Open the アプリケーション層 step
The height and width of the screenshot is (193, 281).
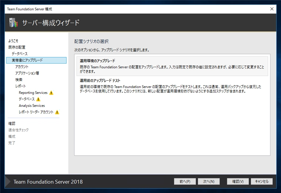coord(27,73)
